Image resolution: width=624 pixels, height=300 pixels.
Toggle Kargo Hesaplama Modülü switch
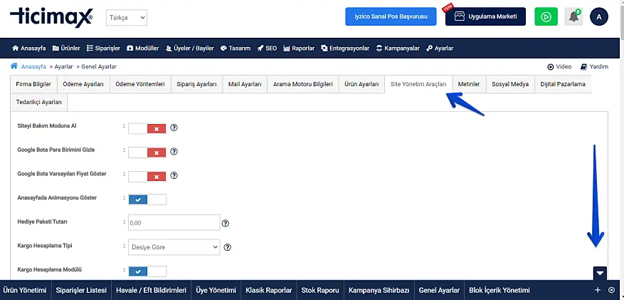click(x=147, y=271)
